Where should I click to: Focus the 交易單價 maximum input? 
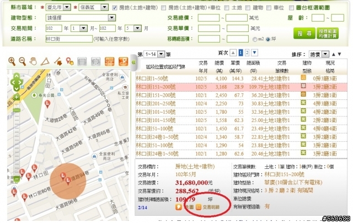click(238, 28)
